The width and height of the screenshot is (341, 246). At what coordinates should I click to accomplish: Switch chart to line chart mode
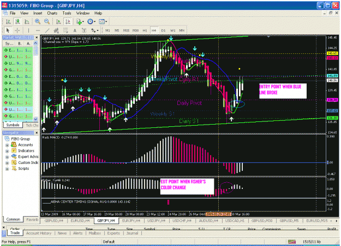(27, 21)
